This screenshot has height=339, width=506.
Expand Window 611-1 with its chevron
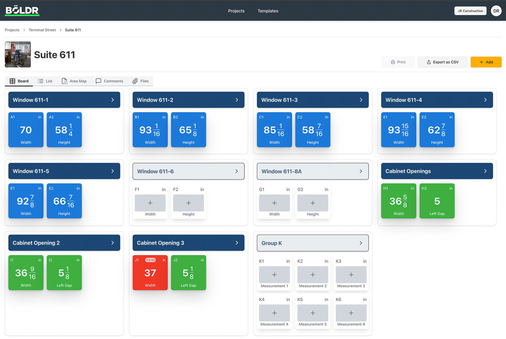click(x=113, y=100)
